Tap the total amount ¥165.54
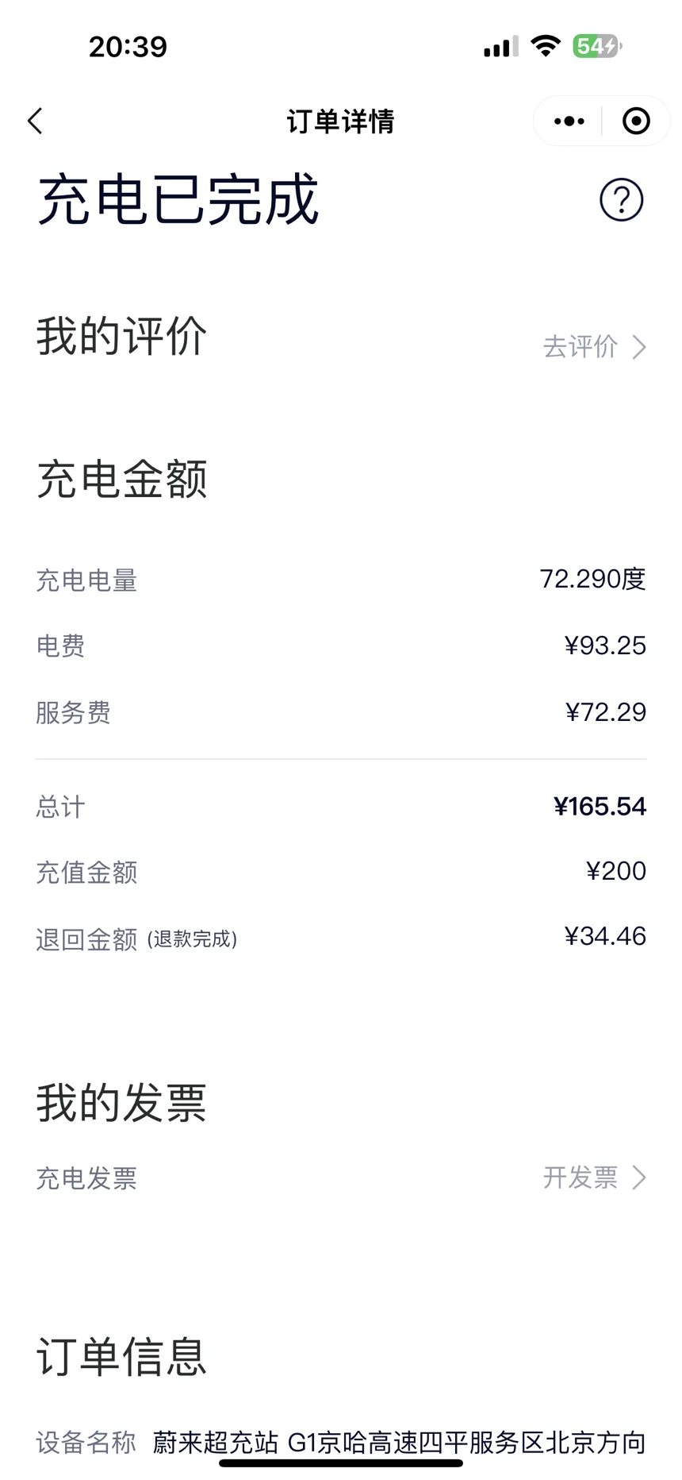The height and width of the screenshot is (1480, 682). pyautogui.click(x=600, y=807)
